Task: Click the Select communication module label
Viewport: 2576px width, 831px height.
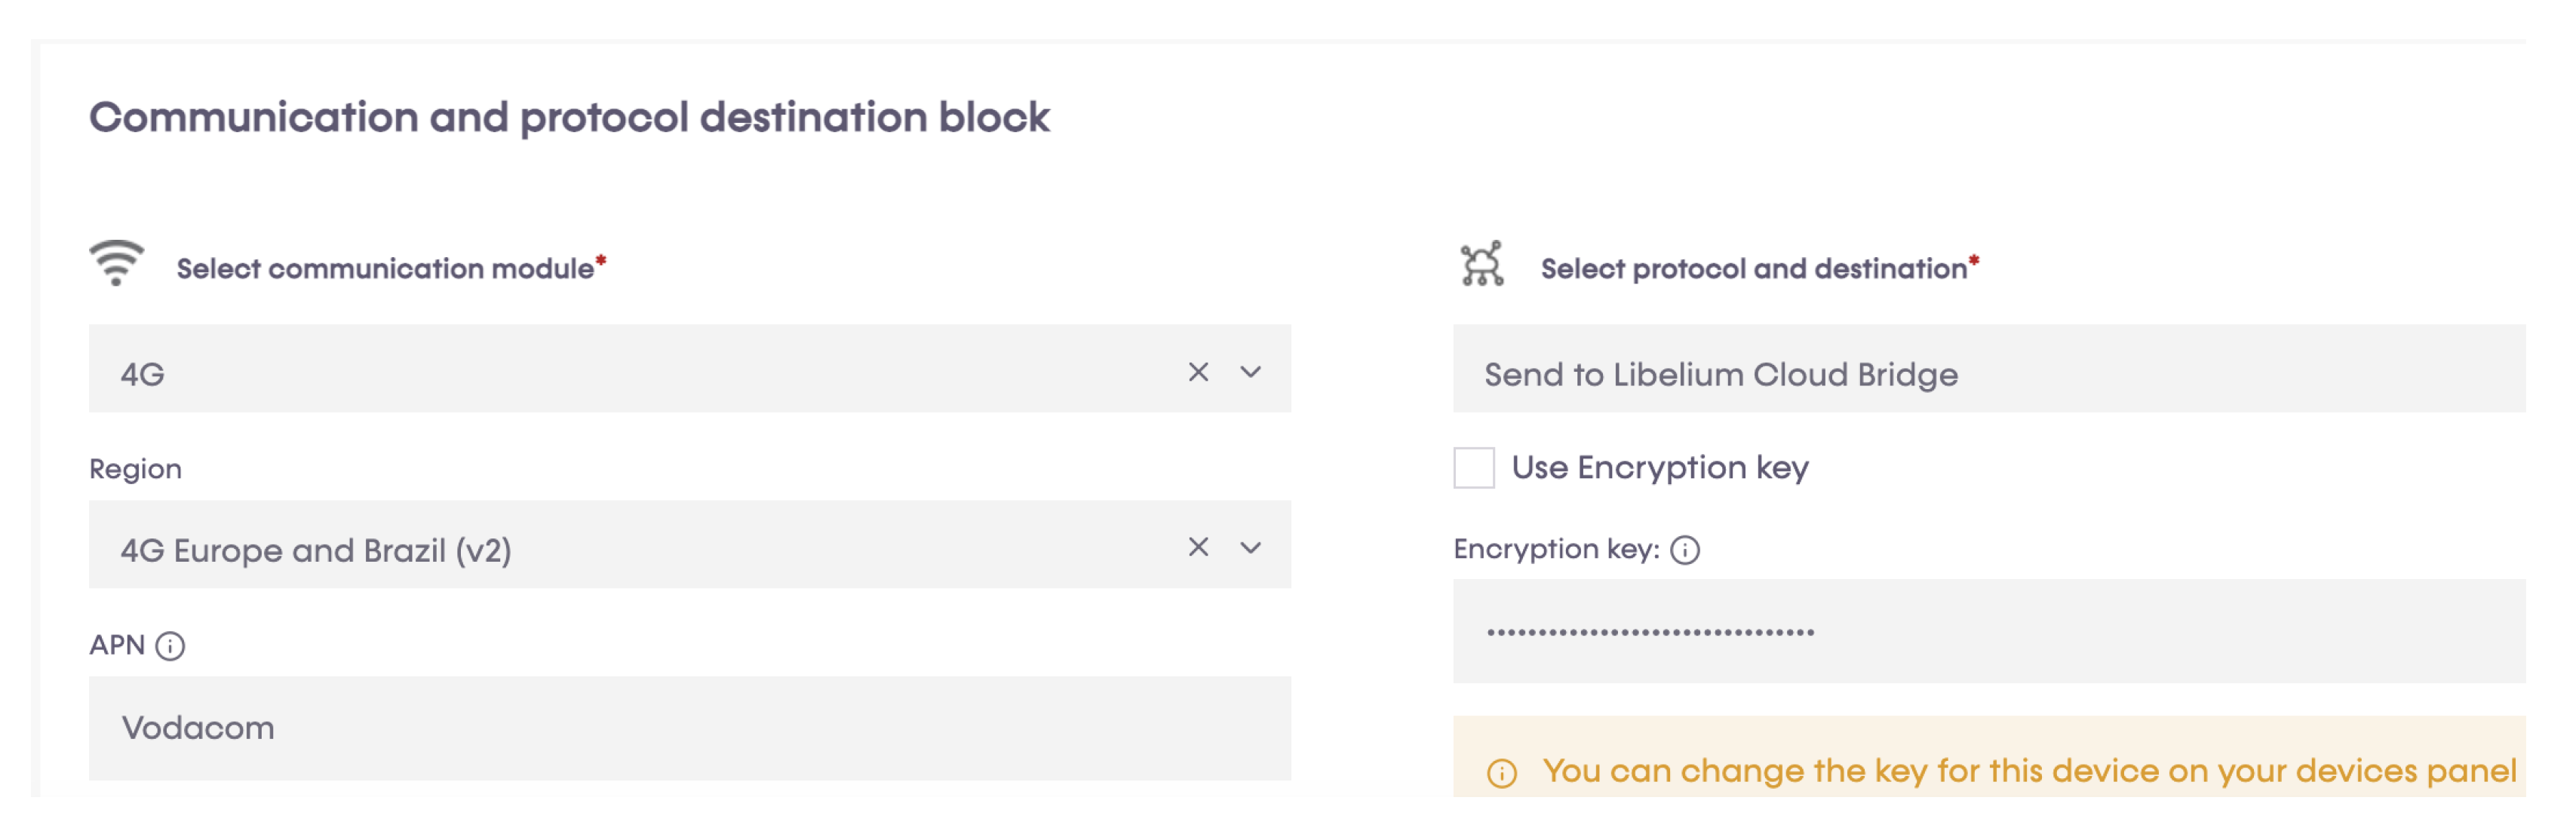Action: tap(383, 266)
